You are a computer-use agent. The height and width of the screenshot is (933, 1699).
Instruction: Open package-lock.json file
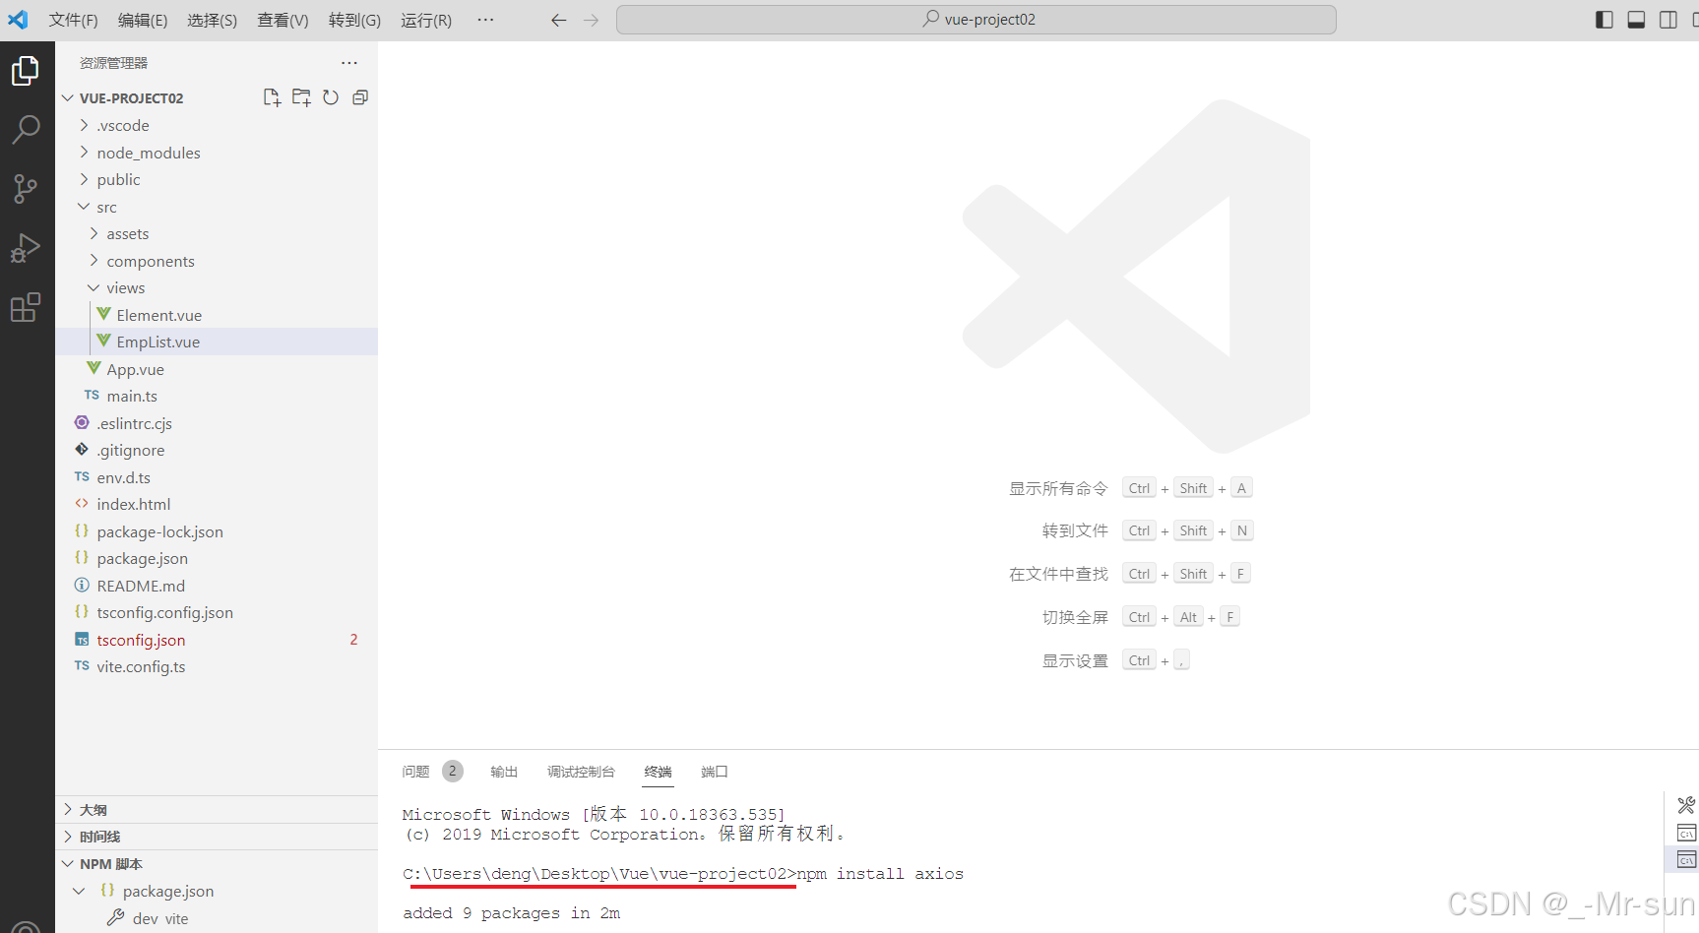click(x=217, y=531)
